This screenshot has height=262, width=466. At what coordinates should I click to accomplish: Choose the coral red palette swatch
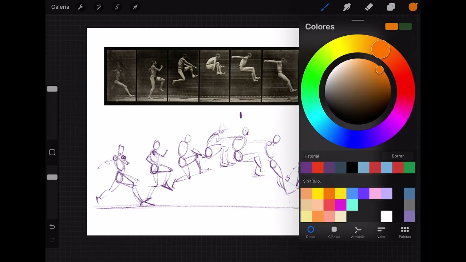(329, 205)
